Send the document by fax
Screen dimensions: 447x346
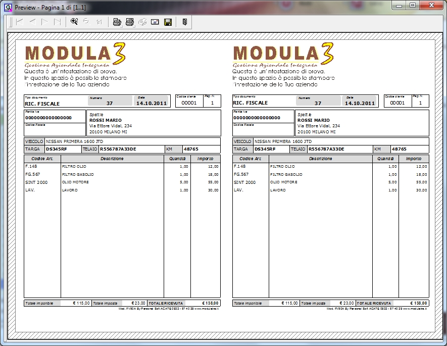(x=142, y=22)
